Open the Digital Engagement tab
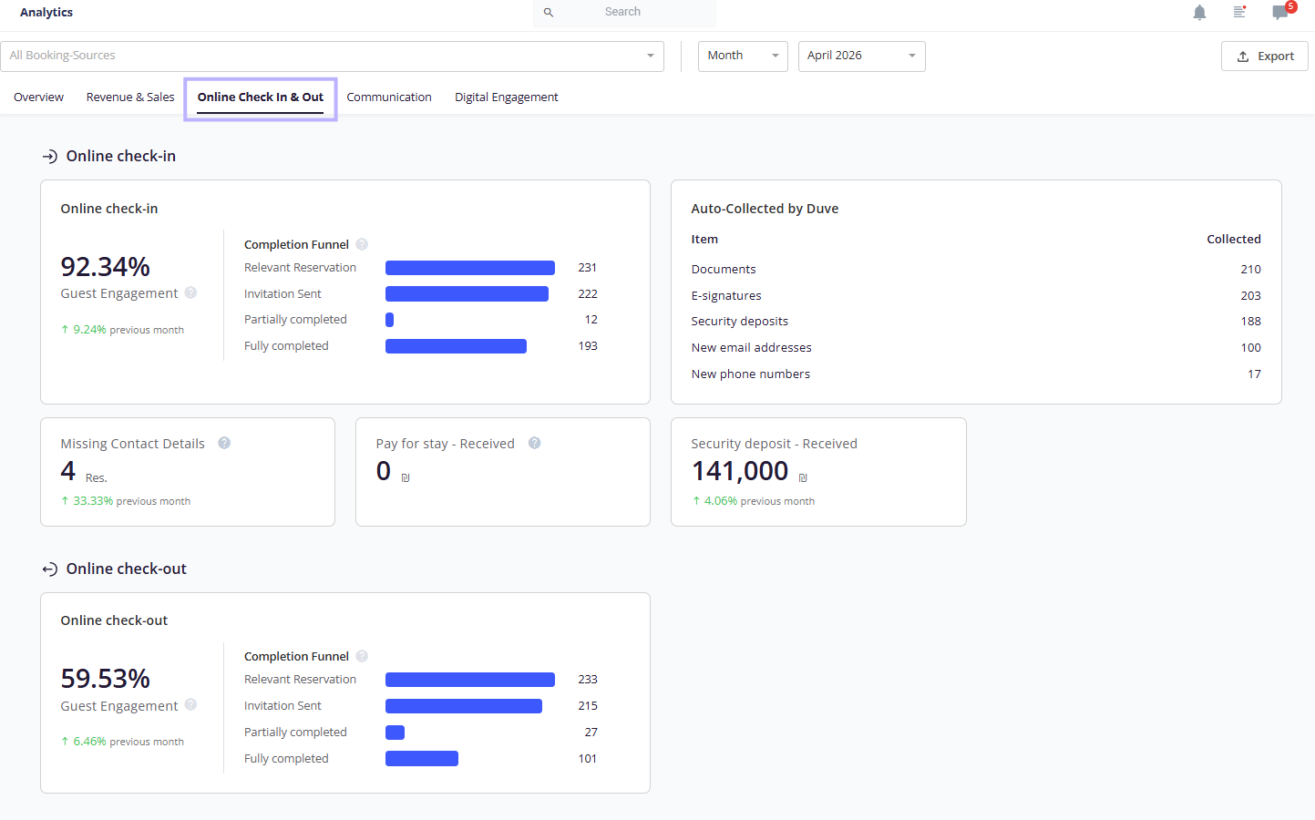 point(507,97)
